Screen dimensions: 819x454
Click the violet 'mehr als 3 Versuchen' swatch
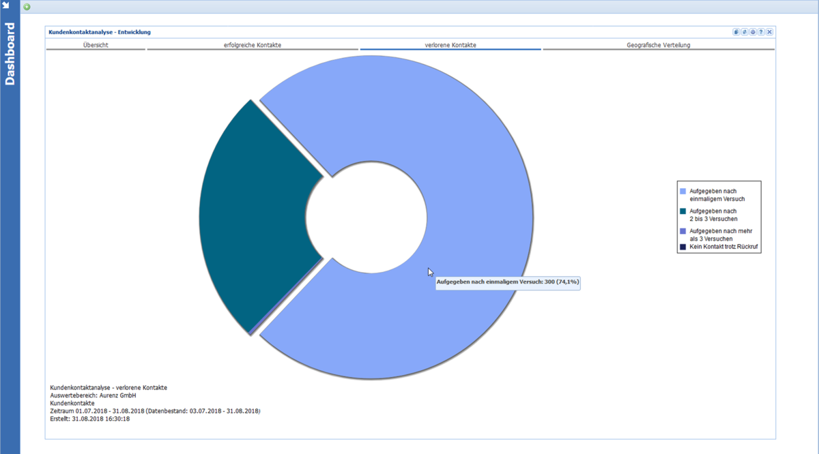coord(682,232)
